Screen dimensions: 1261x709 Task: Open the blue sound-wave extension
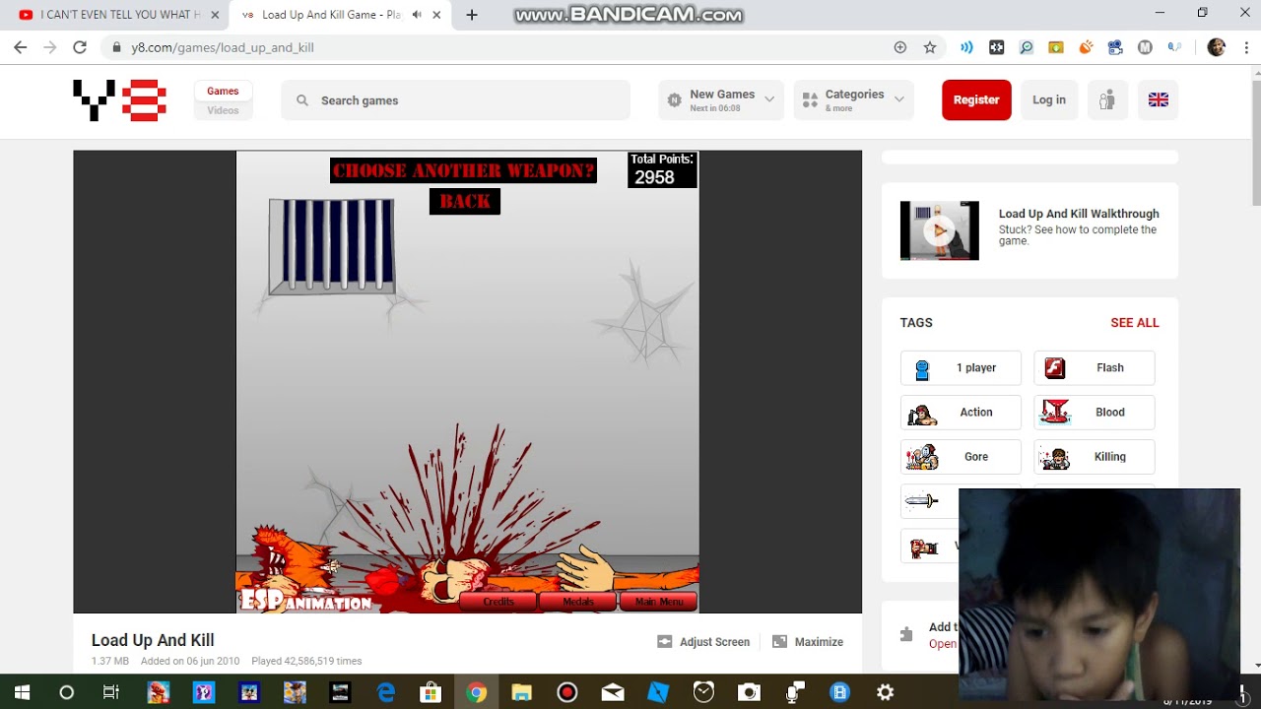(966, 47)
